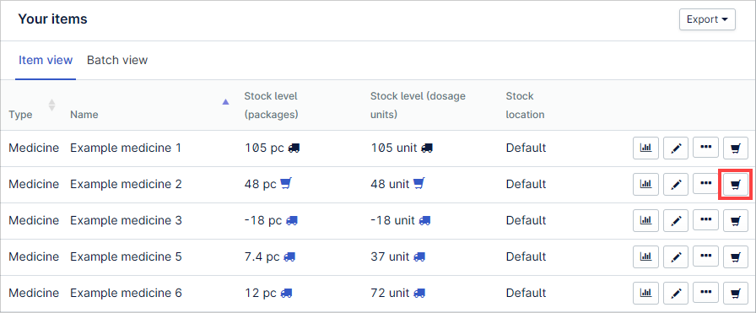Sort by Type column arrows
756x313 pixels.
coord(51,105)
